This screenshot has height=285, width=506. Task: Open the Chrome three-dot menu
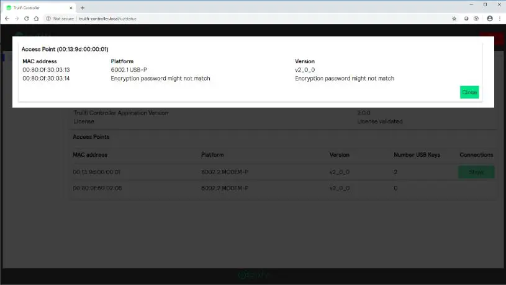[x=500, y=19]
